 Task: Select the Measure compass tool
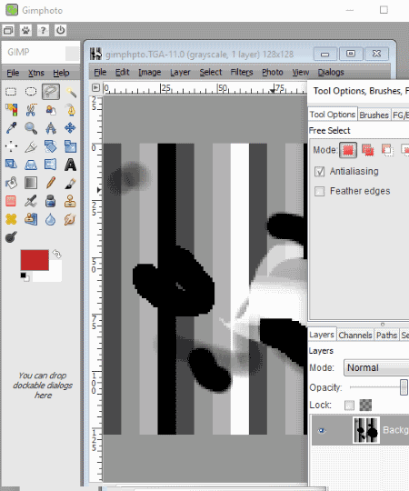click(x=51, y=128)
